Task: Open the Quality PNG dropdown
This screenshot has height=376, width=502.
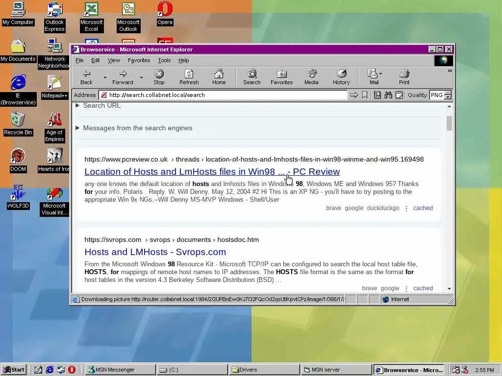Action: point(441,95)
